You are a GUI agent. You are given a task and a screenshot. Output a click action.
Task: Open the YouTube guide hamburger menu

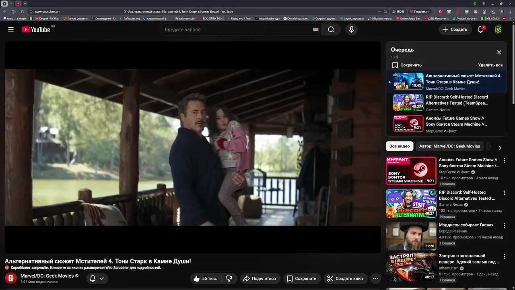pos(11,29)
